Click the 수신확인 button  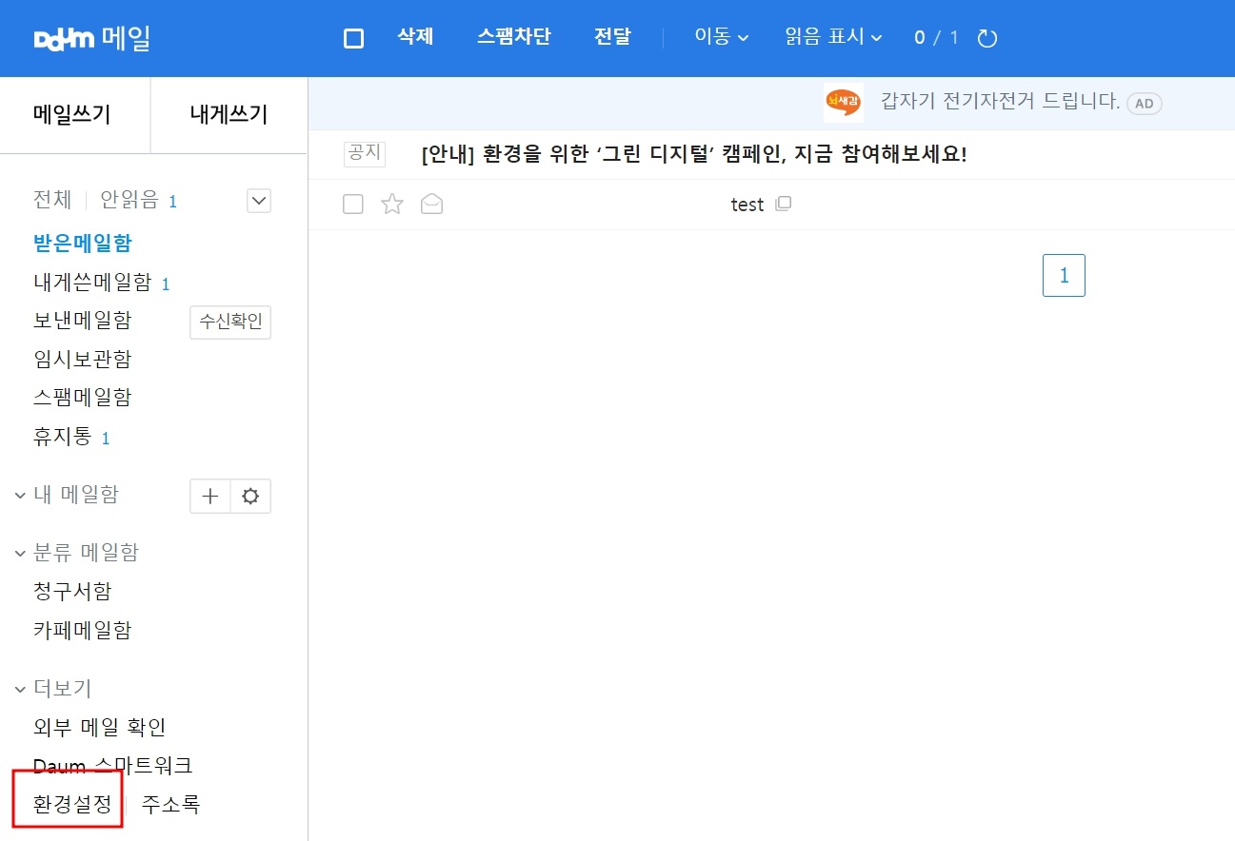click(x=229, y=322)
